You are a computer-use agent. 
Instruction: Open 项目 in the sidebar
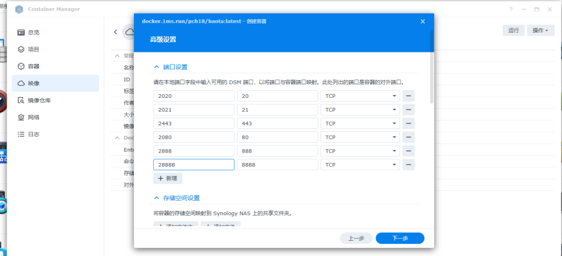click(55, 49)
